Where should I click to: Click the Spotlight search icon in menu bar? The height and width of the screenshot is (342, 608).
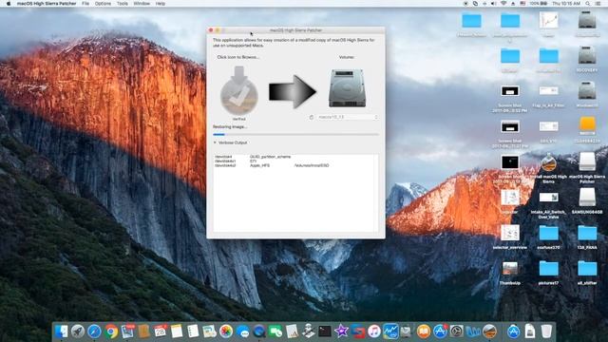pos(588,4)
